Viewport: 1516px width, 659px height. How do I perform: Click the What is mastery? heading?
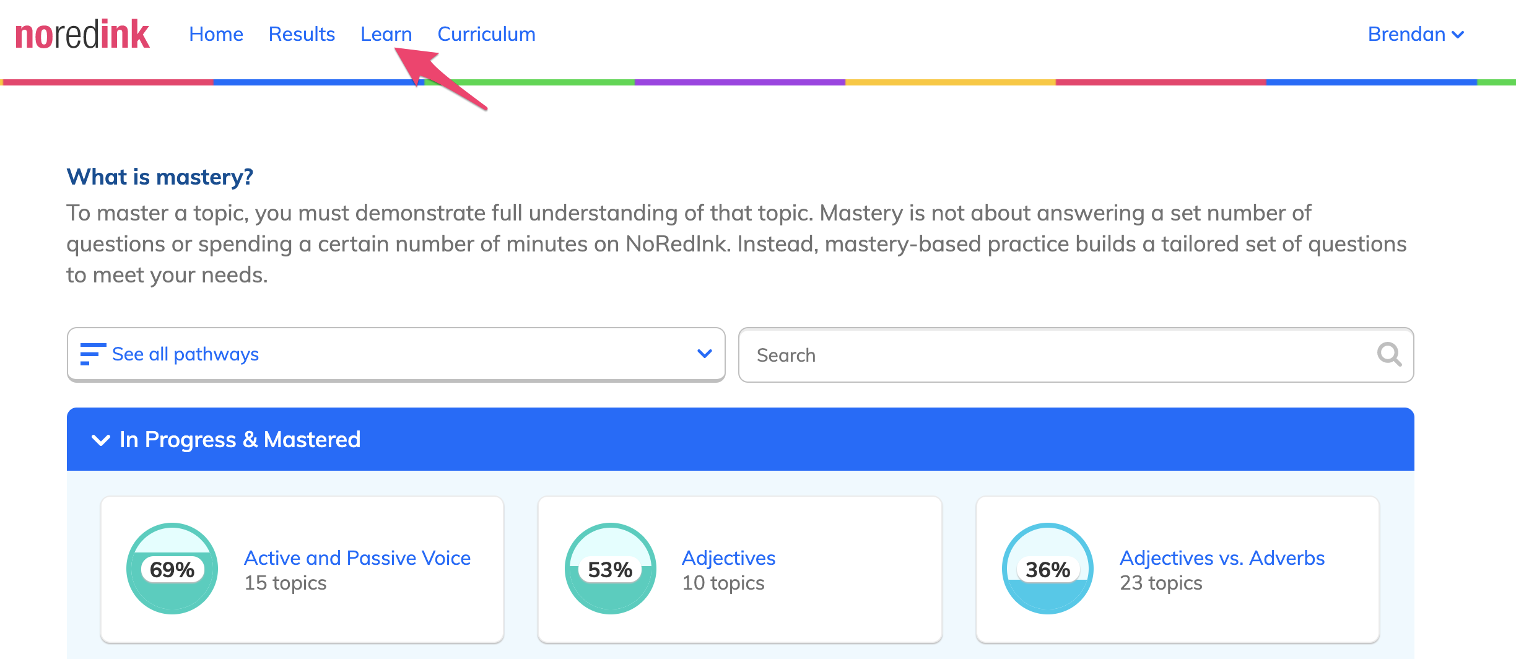click(x=160, y=177)
